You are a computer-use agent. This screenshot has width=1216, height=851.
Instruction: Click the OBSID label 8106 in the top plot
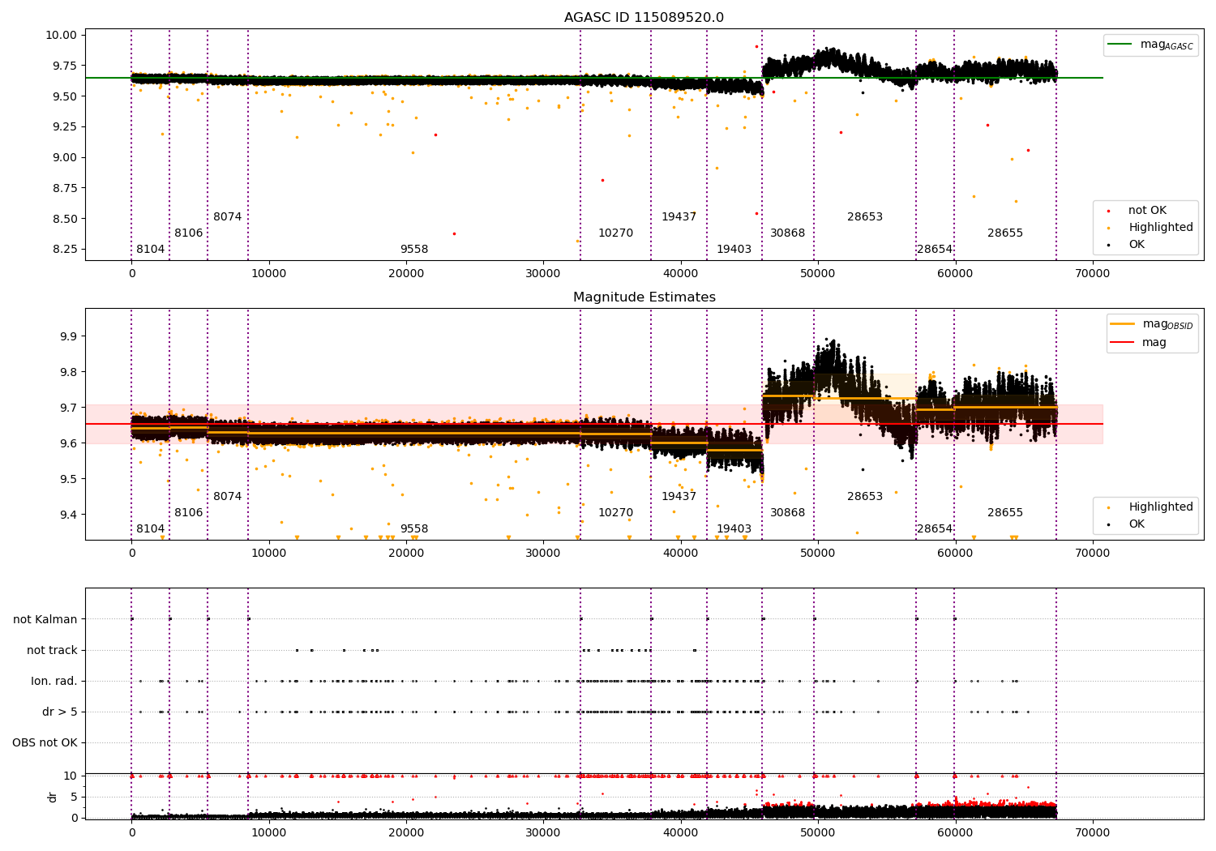click(x=189, y=233)
